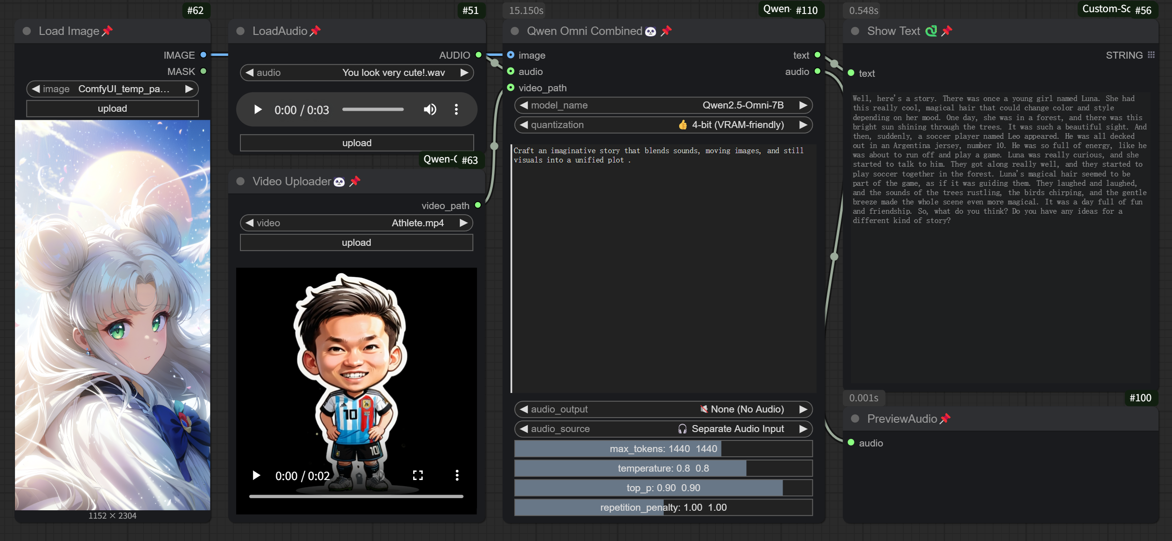Select previous image with left arrow
This screenshot has width=1172, height=541.
36,88
